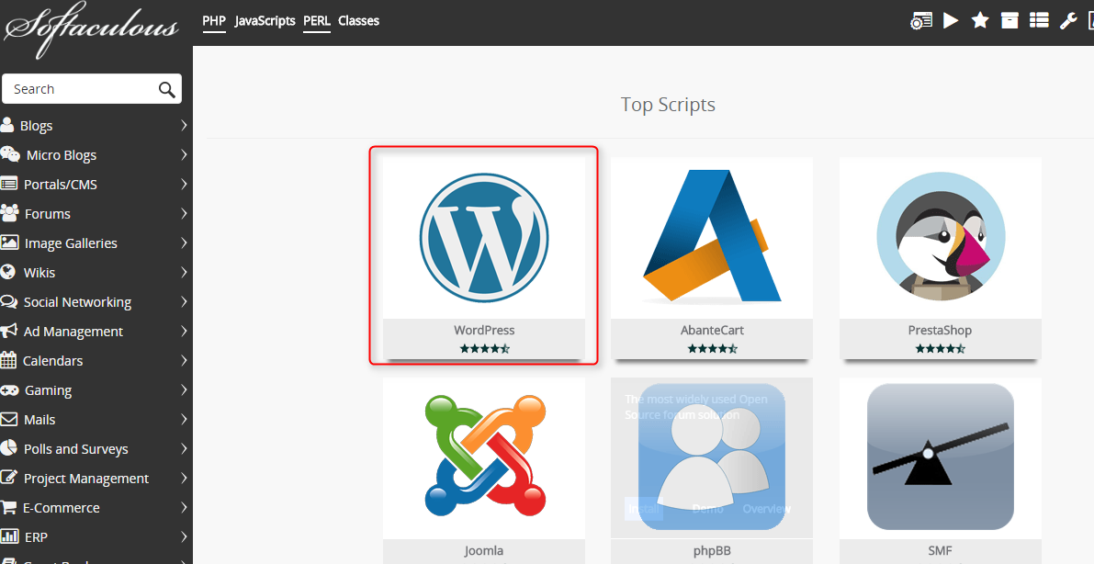Image resolution: width=1094 pixels, height=564 pixels.
Task: Click the phpBB script name text
Action: click(x=713, y=551)
